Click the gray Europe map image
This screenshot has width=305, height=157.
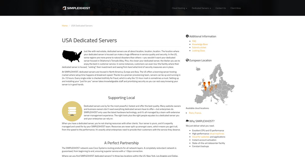click(x=215, y=85)
